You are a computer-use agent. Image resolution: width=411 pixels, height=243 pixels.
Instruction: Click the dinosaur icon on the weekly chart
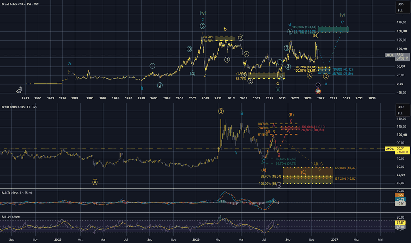(x=19, y=90)
